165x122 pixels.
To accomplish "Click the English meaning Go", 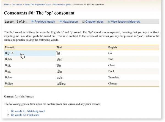I will tap(110, 53).
